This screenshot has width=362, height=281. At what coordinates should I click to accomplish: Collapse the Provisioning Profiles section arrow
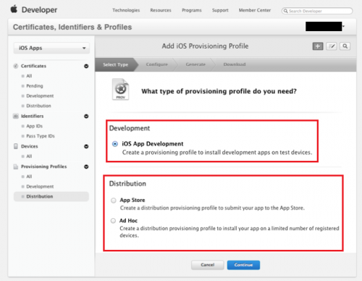86,167
